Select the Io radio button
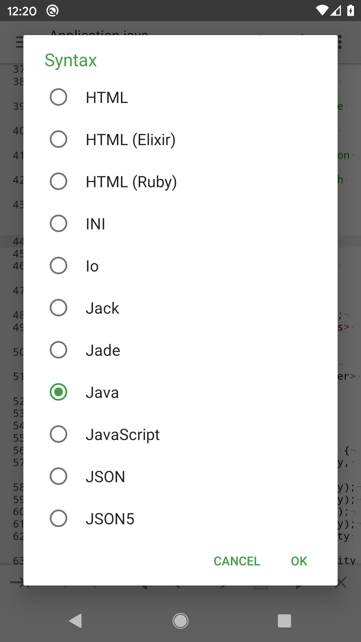 coord(58,266)
